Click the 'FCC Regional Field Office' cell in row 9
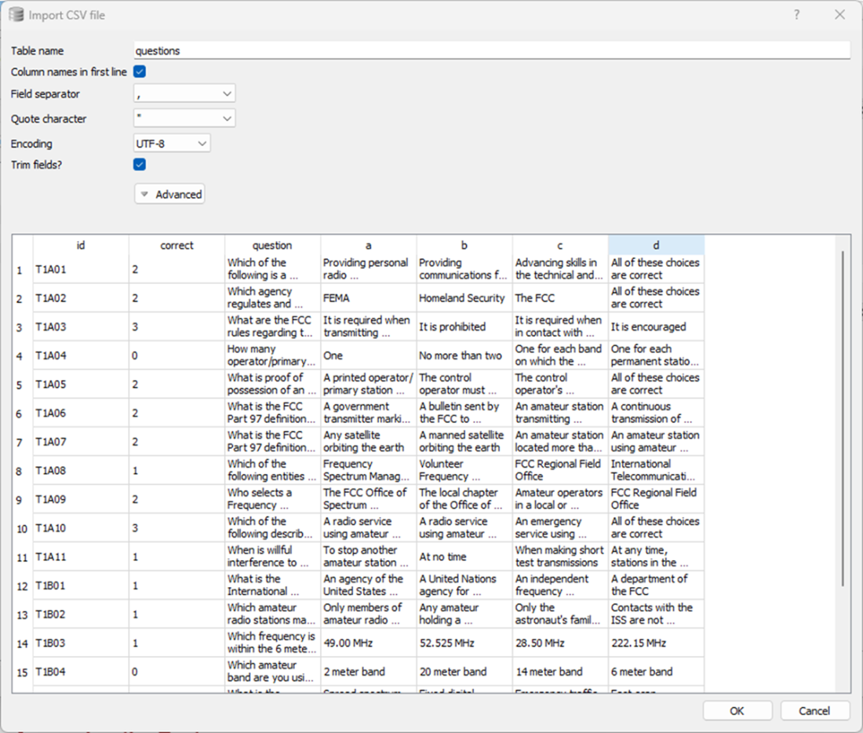Screen dimensions: 863x733 pos(656,499)
